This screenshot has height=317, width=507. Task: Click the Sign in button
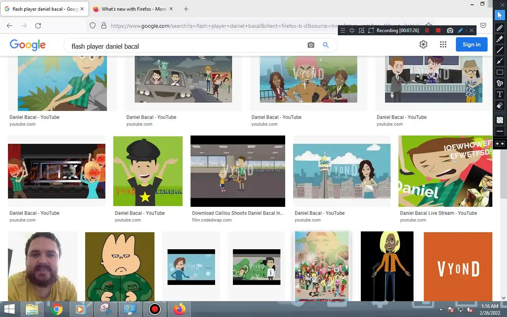[471, 44]
